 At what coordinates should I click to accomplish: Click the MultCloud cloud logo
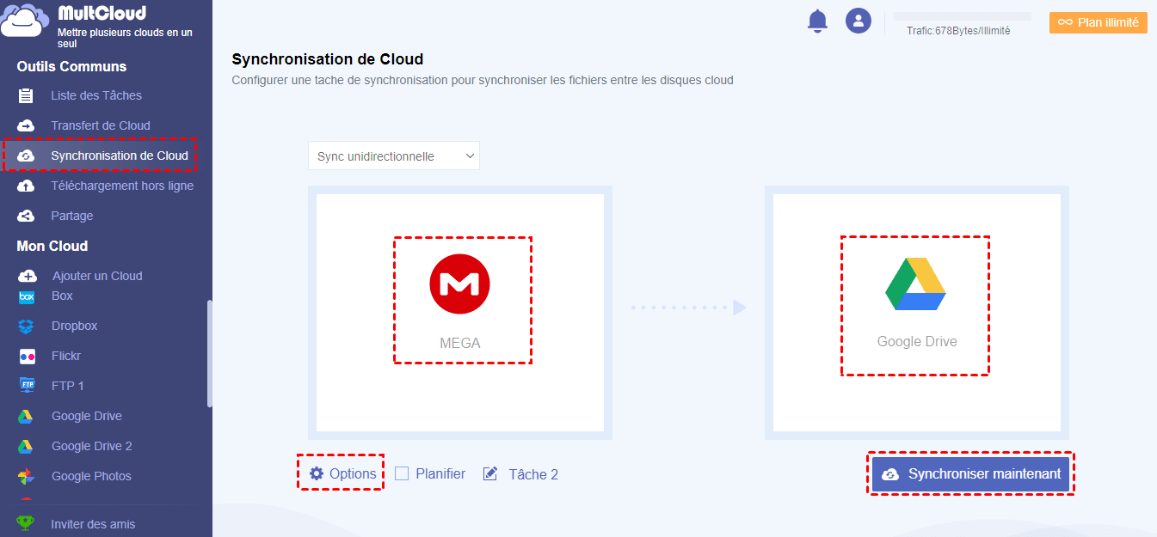tap(25, 21)
